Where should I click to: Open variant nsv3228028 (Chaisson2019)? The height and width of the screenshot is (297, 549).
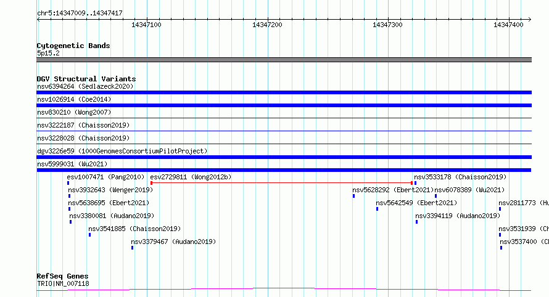coord(83,138)
